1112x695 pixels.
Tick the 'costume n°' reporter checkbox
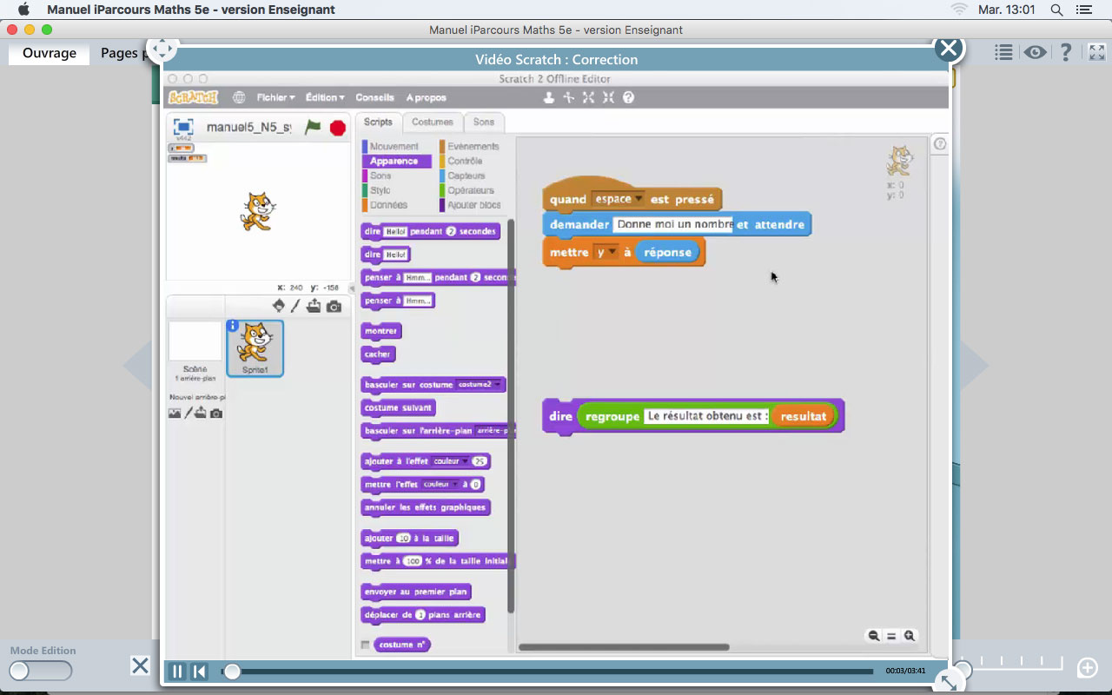(x=365, y=645)
